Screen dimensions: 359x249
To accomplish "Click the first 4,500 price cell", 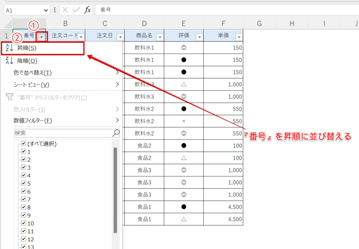I will [223, 207].
